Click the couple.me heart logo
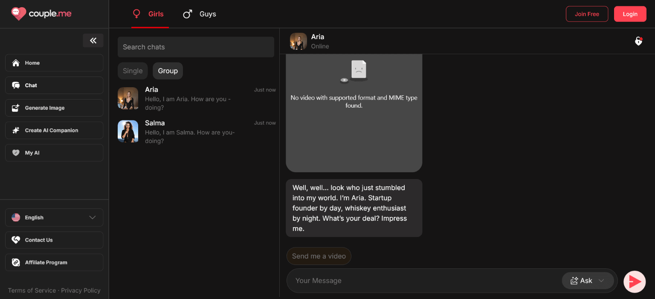655x299 pixels. [x=18, y=14]
